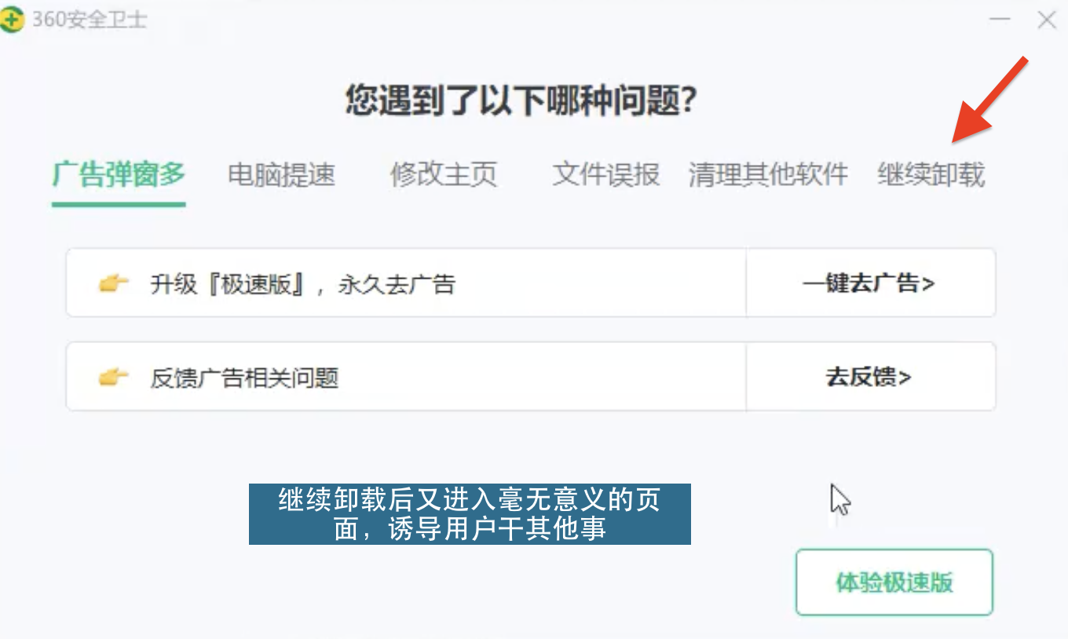1068x639 pixels.
Task: Click the 360安全卫士 logo icon
Action: [x=11, y=20]
